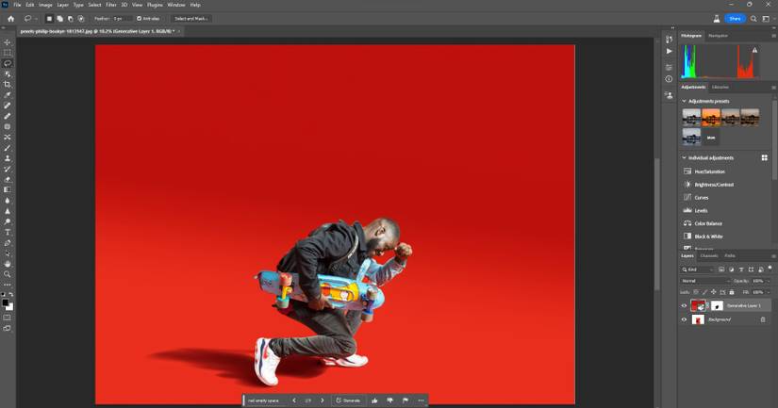Switch to the Paths tab
The width and height of the screenshot is (778, 408).
point(730,255)
